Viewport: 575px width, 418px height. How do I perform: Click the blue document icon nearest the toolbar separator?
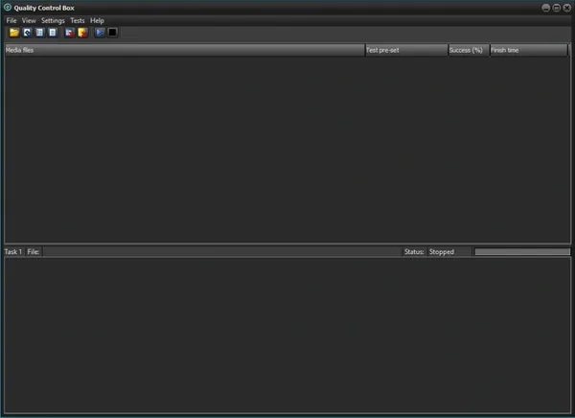click(52, 33)
